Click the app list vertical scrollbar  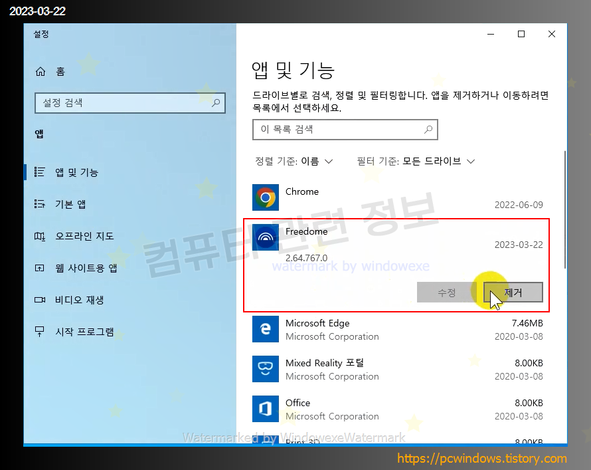[x=564, y=209]
